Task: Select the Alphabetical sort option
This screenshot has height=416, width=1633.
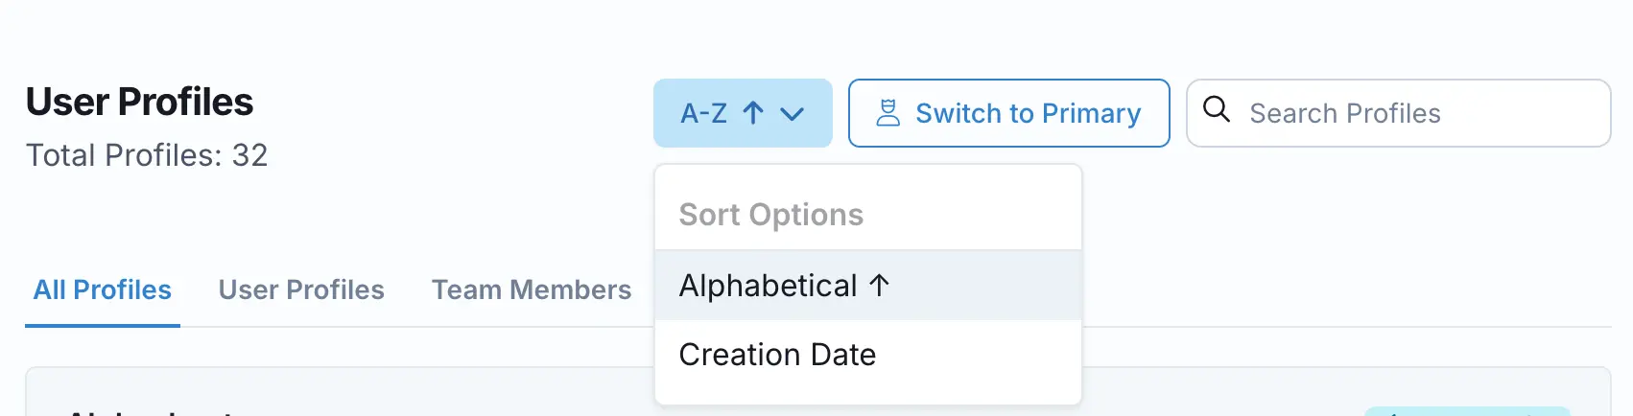Action: pyautogui.click(x=769, y=286)
